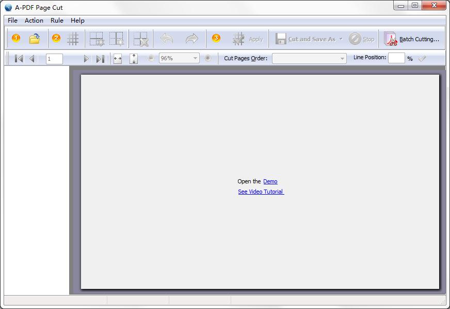
Task: Delete the selected cut line
Action: [140, 38]
